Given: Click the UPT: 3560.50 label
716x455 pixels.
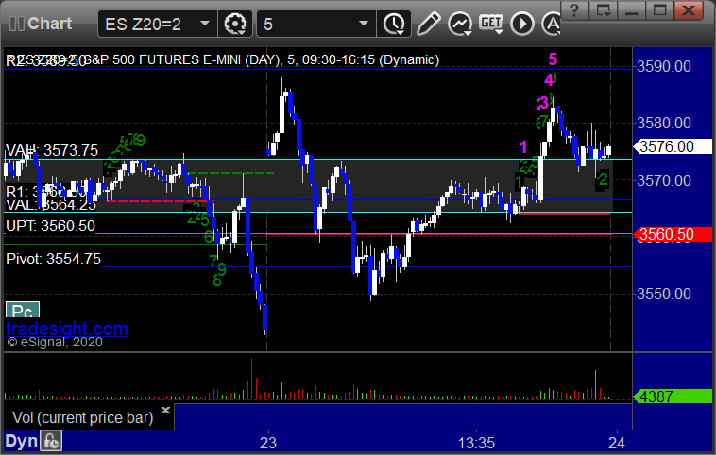Looking at the screenshot, I should 50,226.
